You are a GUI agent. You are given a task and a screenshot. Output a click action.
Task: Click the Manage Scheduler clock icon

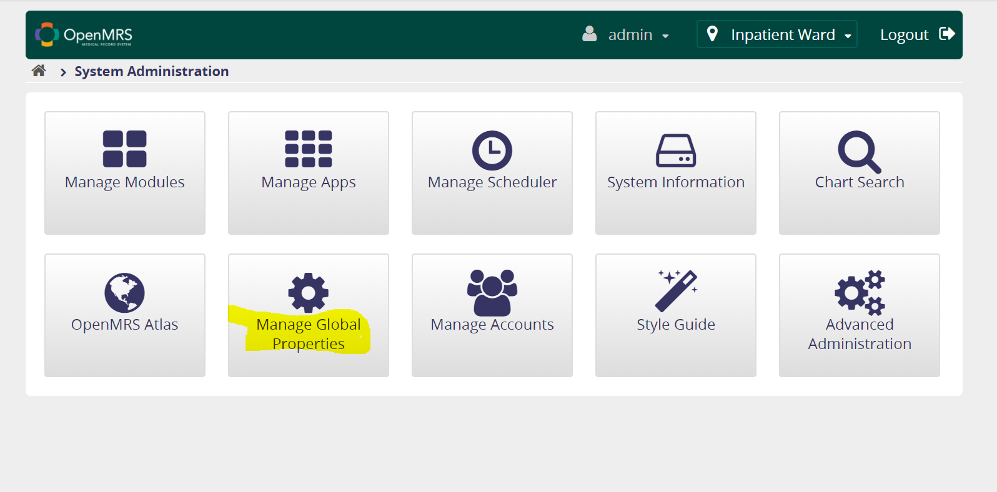[492, 150]
